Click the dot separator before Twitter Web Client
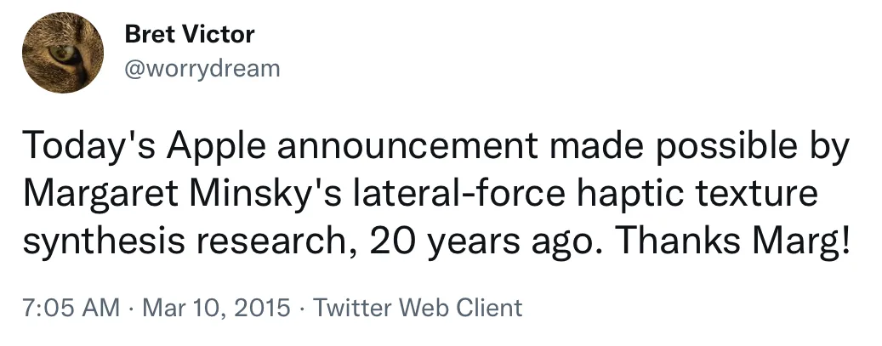The image size is (882, 346). pos(302,307)
